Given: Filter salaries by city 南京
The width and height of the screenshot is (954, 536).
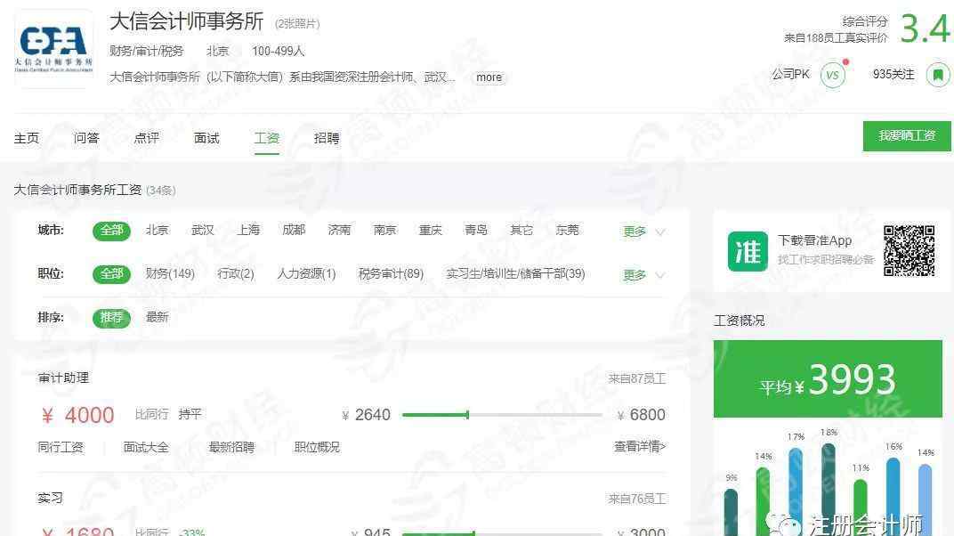Looking at the screenshot, I should point(384,230).
